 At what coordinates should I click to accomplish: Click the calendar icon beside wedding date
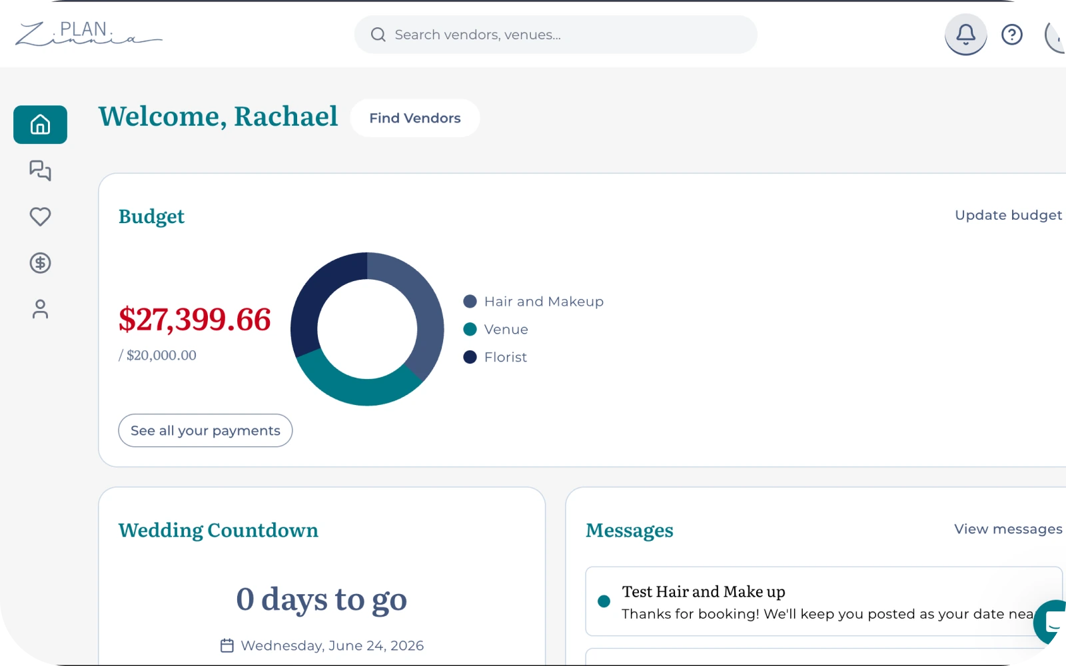[x=227, y=645]
